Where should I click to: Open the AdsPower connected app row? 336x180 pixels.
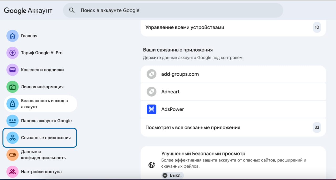(x=233, y=109)
